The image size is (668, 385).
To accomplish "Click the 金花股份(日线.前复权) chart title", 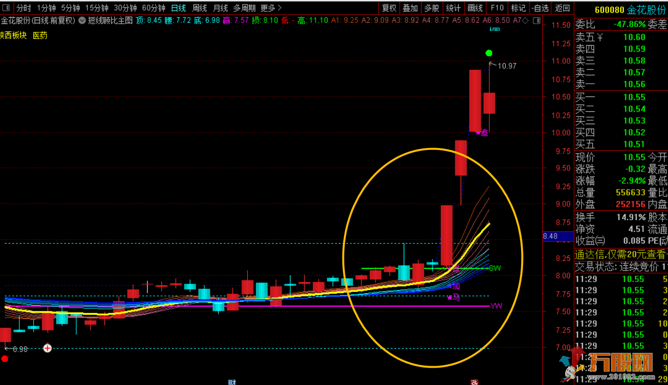I will pos(38,20).
